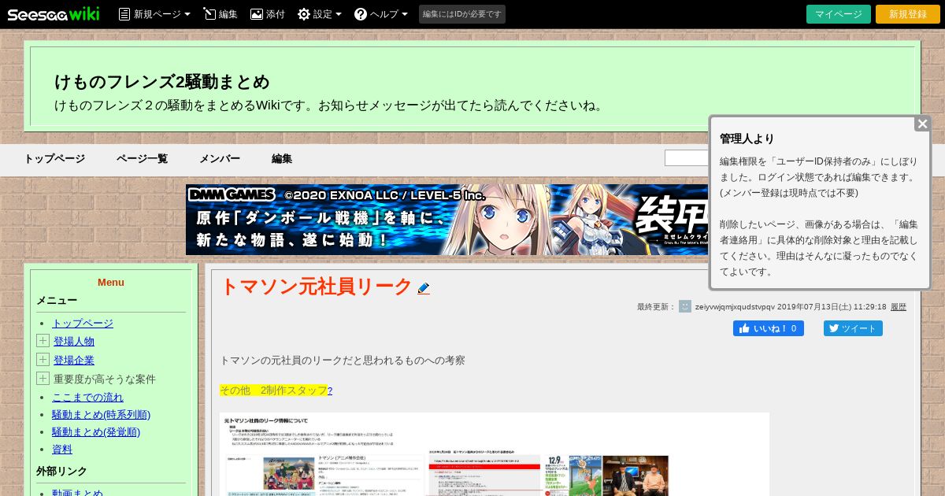Click the DMM GAMES banner advertisement
Viewport: 945px width, 496px height.
pyautogui.click(x=447, y=220)
